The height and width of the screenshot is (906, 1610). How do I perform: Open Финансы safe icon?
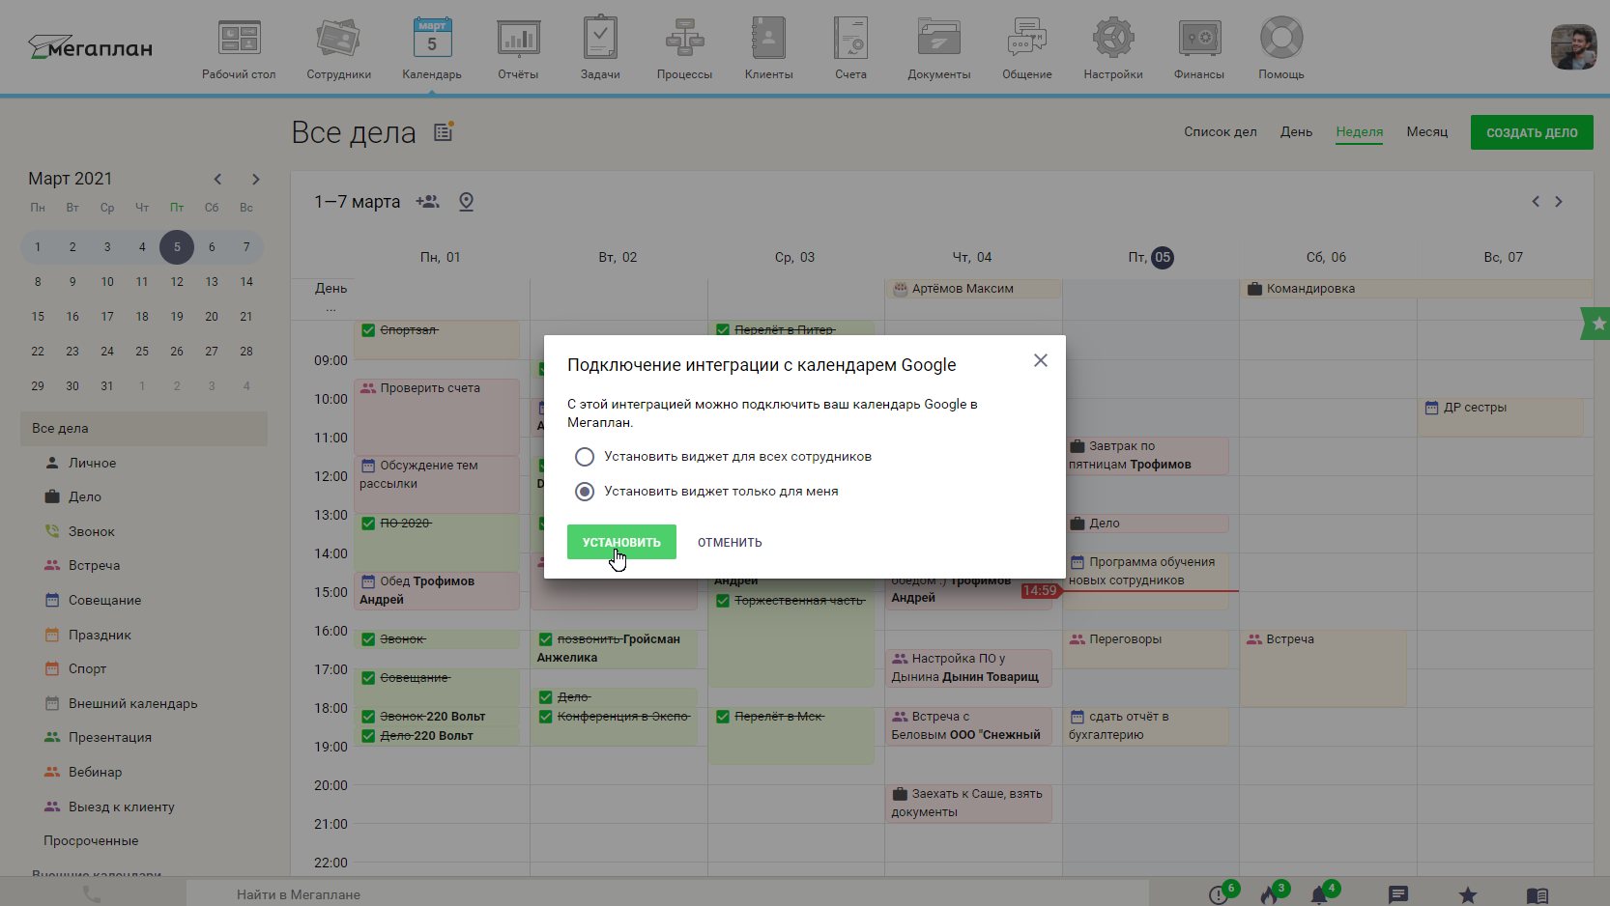1199,39
